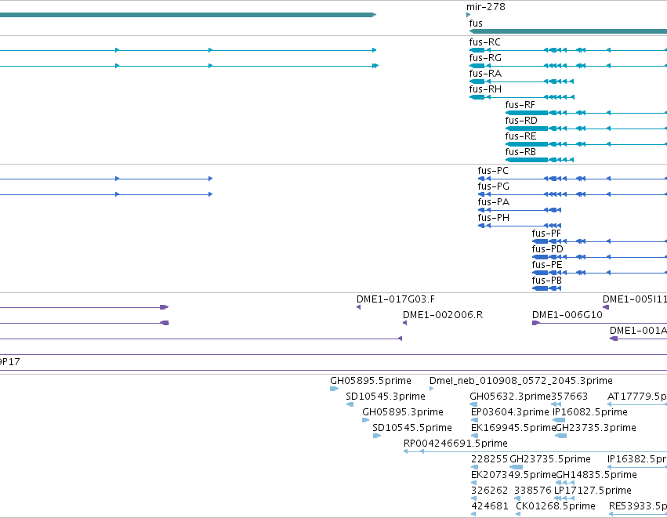Image resolution: width=667 pixels, height=518 pixels.
Task: Select the GH05895.5prime EST label
Action: (x=371, y=381)
